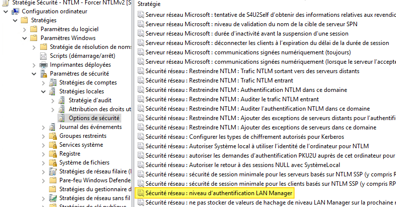Collapse Stratégies locales node

pos(43,91)
